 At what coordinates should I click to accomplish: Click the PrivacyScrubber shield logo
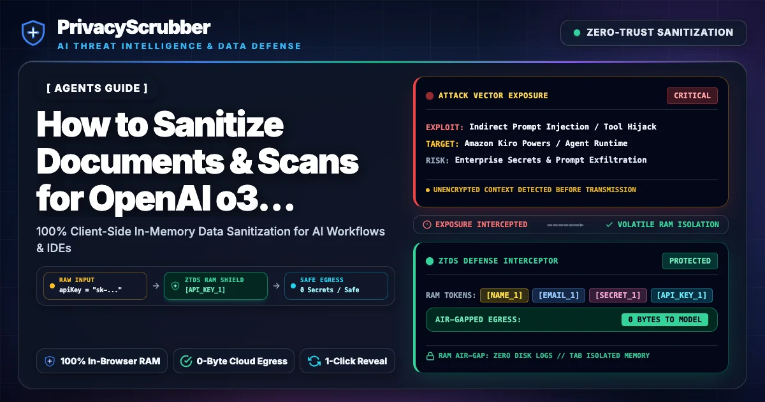pos(32,33)
